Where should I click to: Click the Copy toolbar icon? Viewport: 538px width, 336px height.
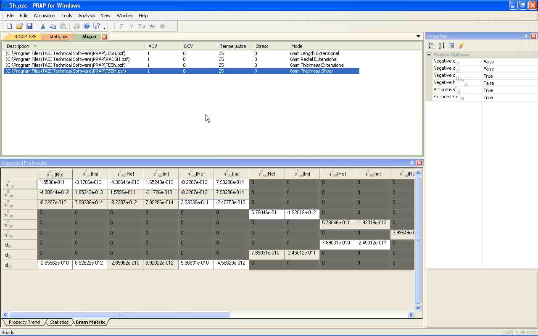coord(53,26)
